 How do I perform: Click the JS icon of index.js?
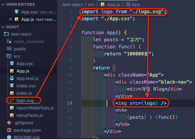[12, 93]
